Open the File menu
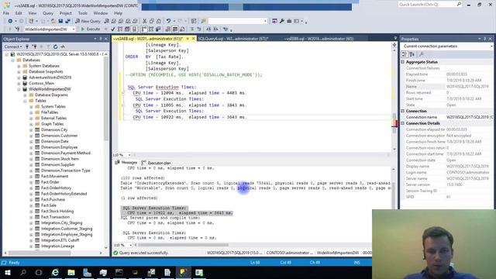 pos(6,13)
